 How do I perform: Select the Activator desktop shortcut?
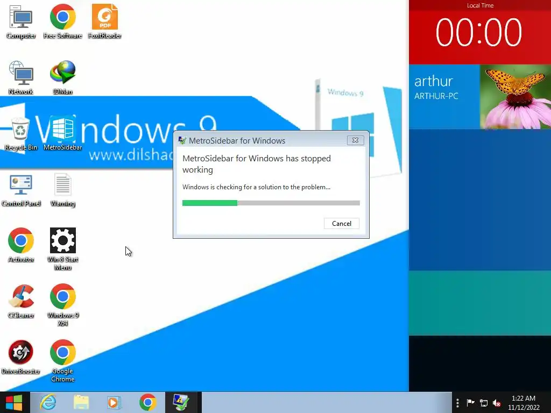21,245
